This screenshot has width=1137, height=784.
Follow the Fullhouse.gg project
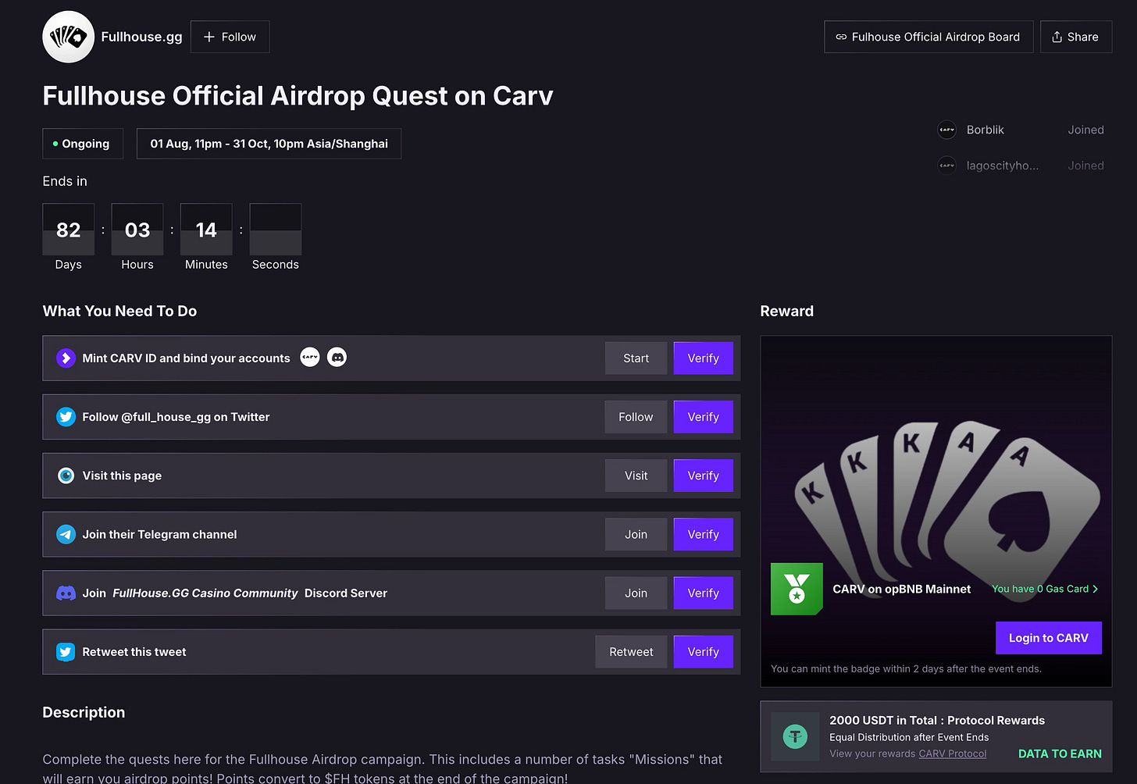[x=230, y=37]
